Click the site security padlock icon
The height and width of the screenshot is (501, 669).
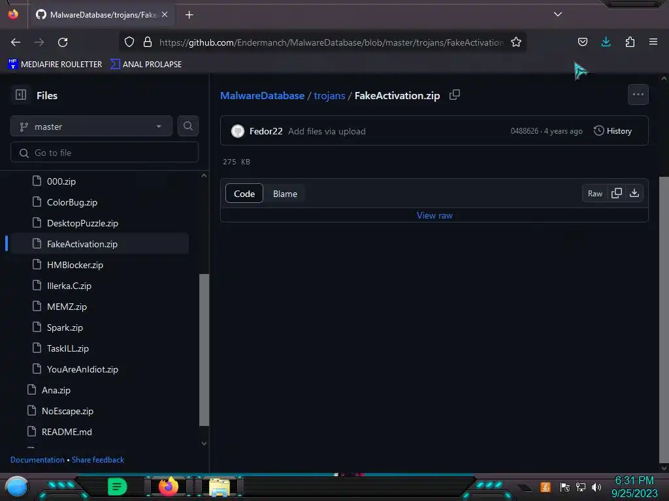(148, 42)
